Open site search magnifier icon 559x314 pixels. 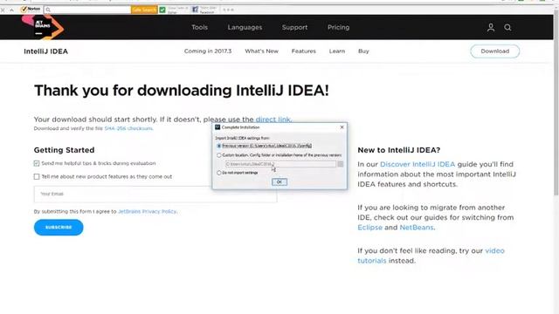[x=507, y=27]
